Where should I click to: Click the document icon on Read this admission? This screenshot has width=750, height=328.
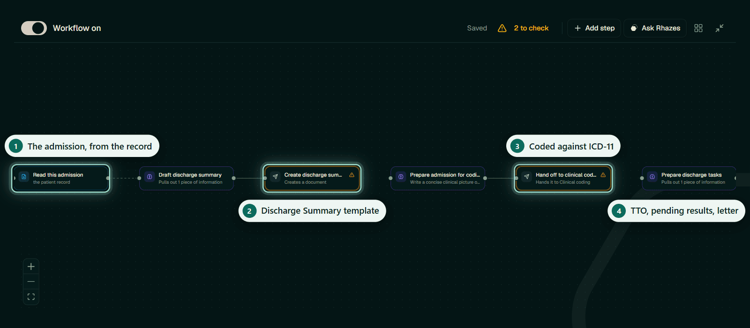pyautogui.click(x=24, y=177)
